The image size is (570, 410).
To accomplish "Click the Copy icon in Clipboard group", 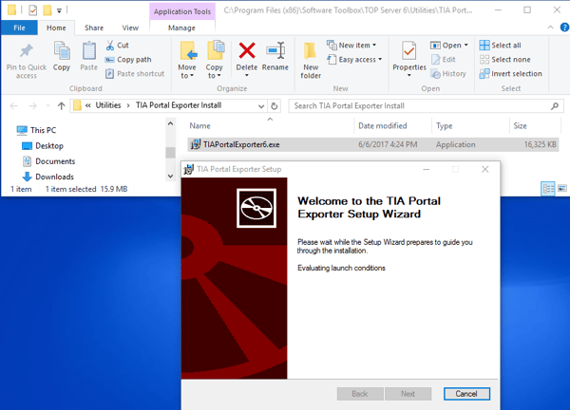I will [62, 51].
